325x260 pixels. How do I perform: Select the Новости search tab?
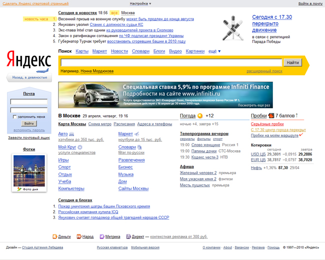(x=119, y=51)
